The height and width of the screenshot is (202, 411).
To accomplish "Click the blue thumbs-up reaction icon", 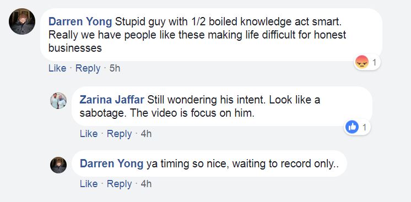I will (x=352, y=127).
